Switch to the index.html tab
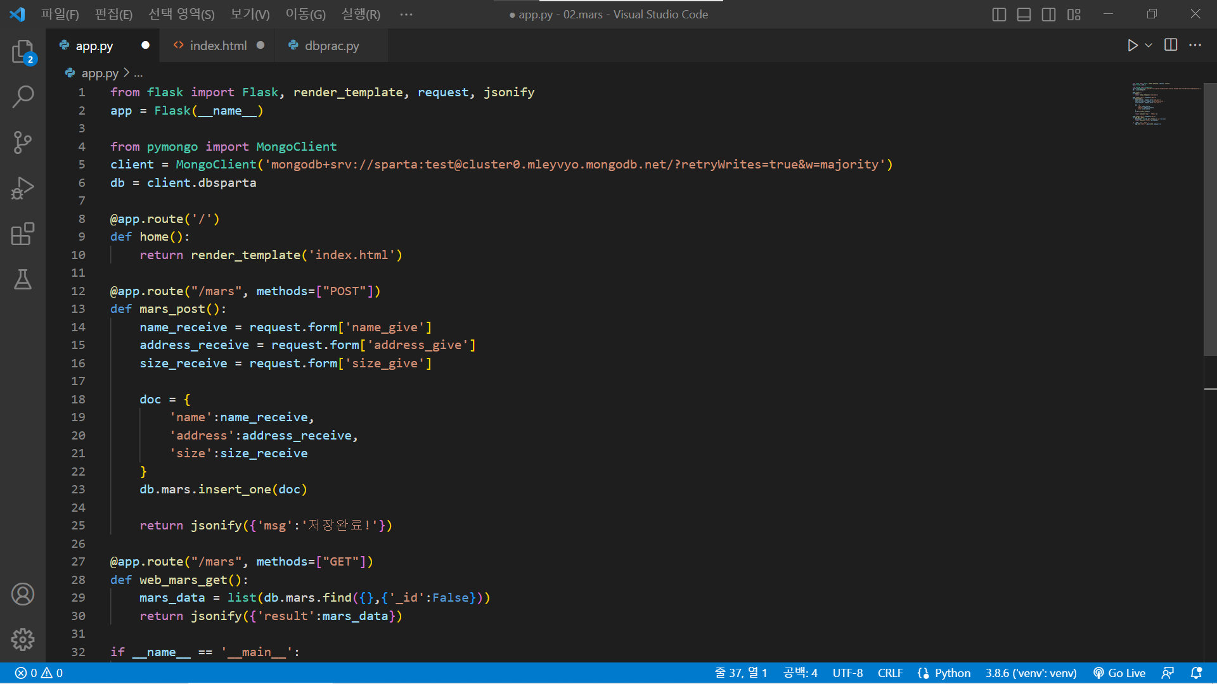1217x684 pixels. pyautogui.click(x=217, y=46)
